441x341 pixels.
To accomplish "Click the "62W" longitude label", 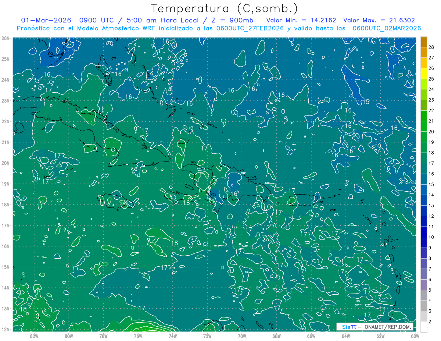I will [380, 336].
